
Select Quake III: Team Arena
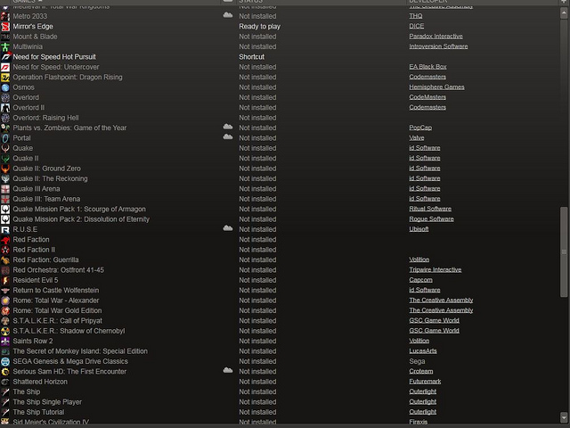click(x=46, y=199)
